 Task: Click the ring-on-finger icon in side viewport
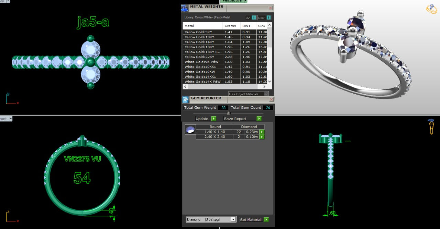pyautogui.click(x=431, y=126)
